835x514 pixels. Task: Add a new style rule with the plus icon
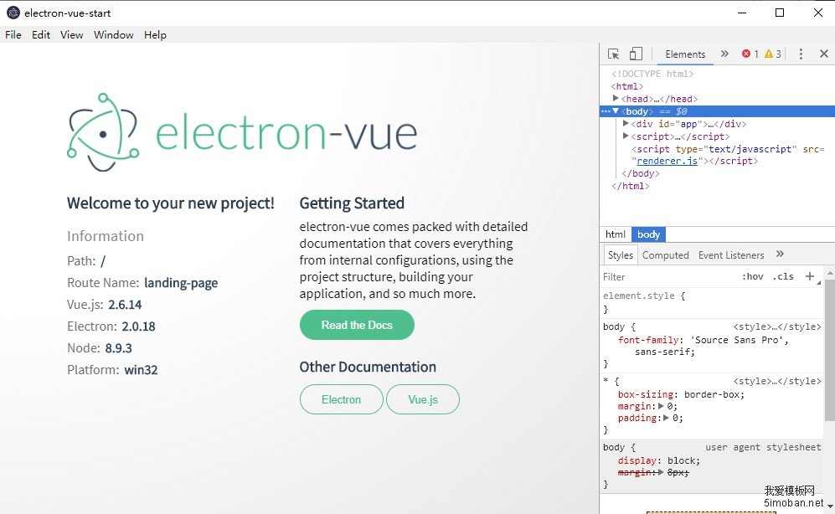point(807,276)
